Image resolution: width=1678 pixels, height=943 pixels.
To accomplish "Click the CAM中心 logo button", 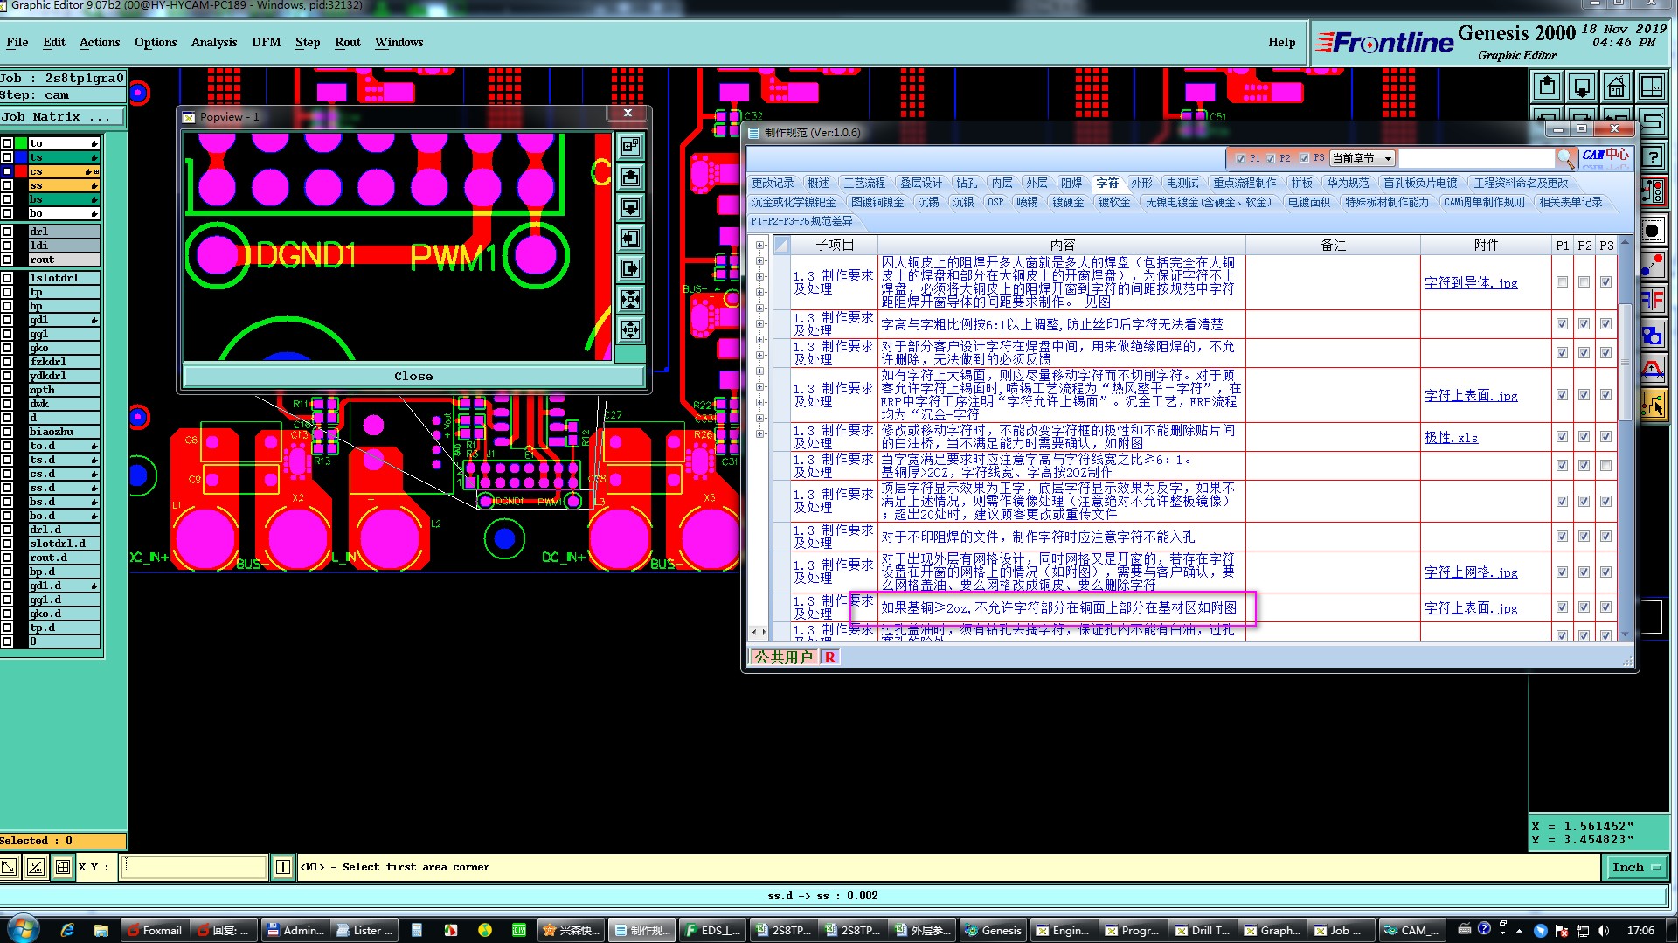I will (1605, 157).
